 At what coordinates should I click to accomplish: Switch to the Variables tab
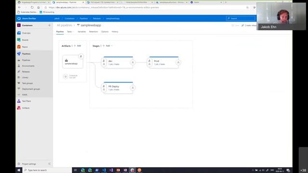click(x=82, y=32)
